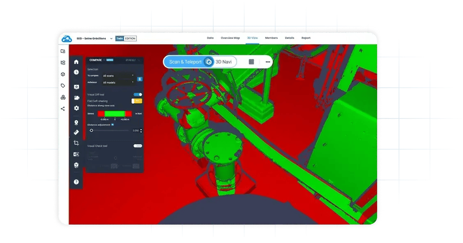The width and height of the screenshot is (463, 243).
Task: Select the crop clipping tool
Action: pyautogui.click(x=76, y=143)
